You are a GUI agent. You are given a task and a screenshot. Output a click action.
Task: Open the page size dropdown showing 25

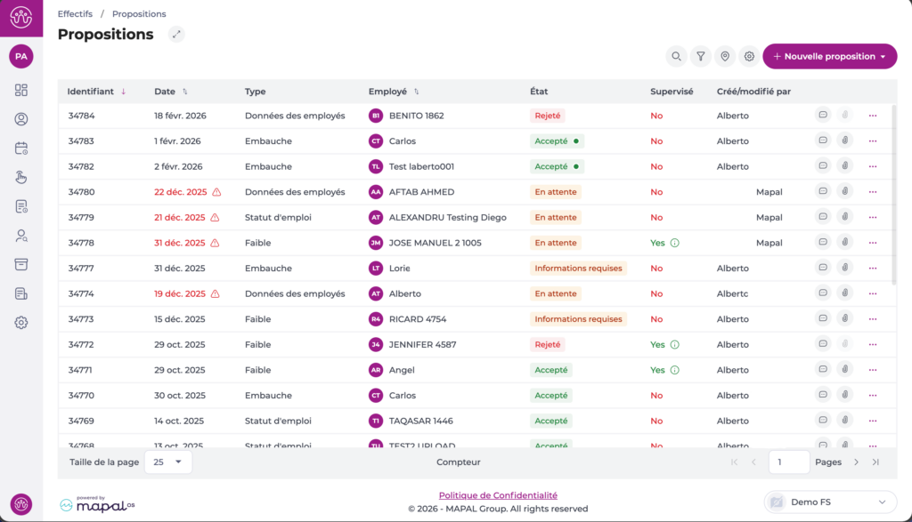click(x=167, y=462)
